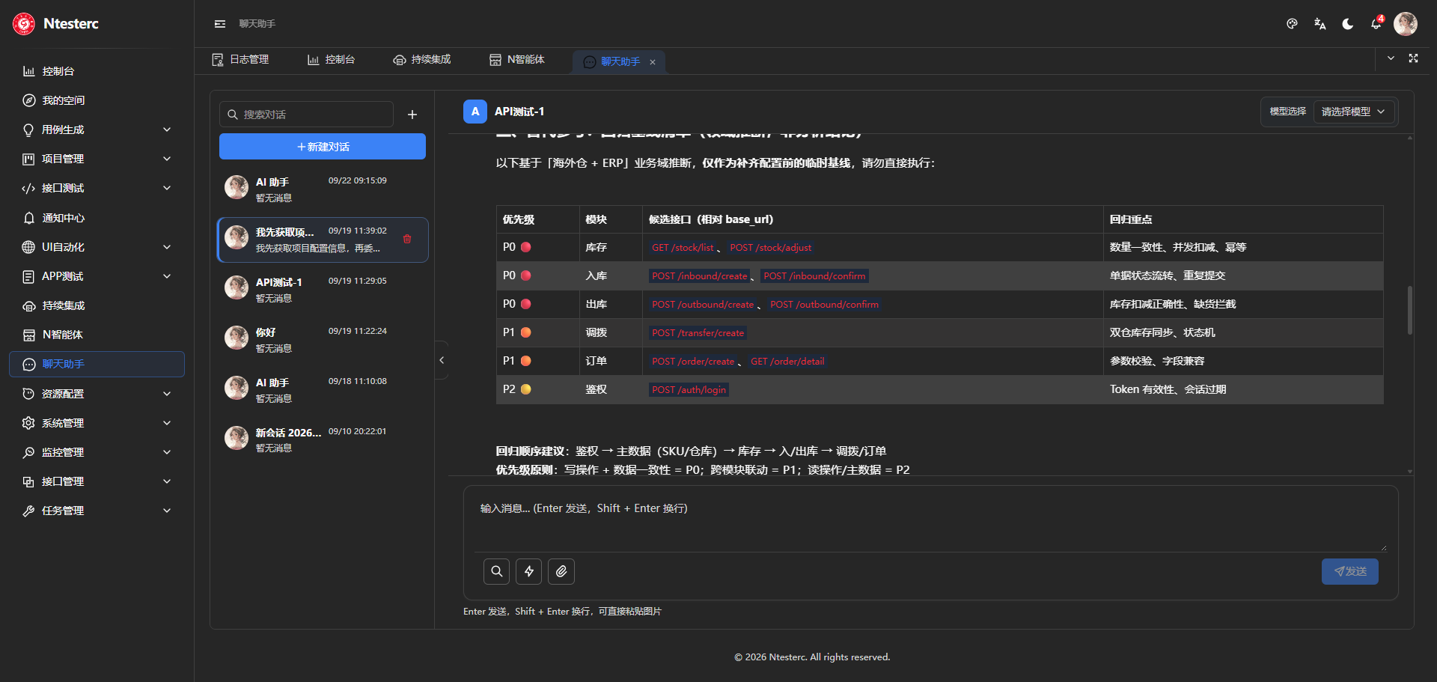
Task: Open the 新会话 2026... conversation
Action: pyautogui.click(x=322, y=439)
